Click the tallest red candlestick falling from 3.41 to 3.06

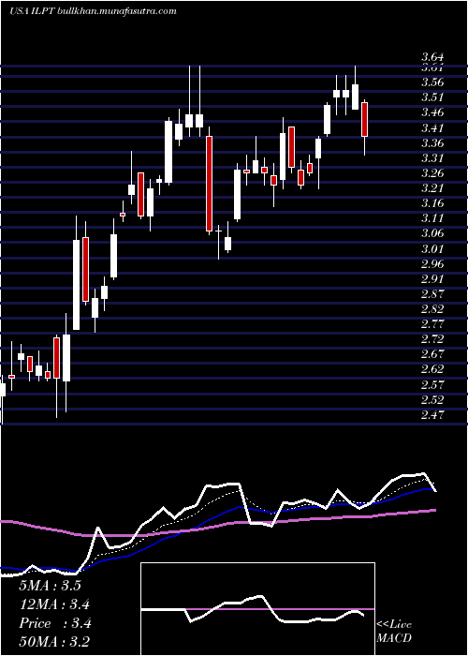click(x=209, y=184)
